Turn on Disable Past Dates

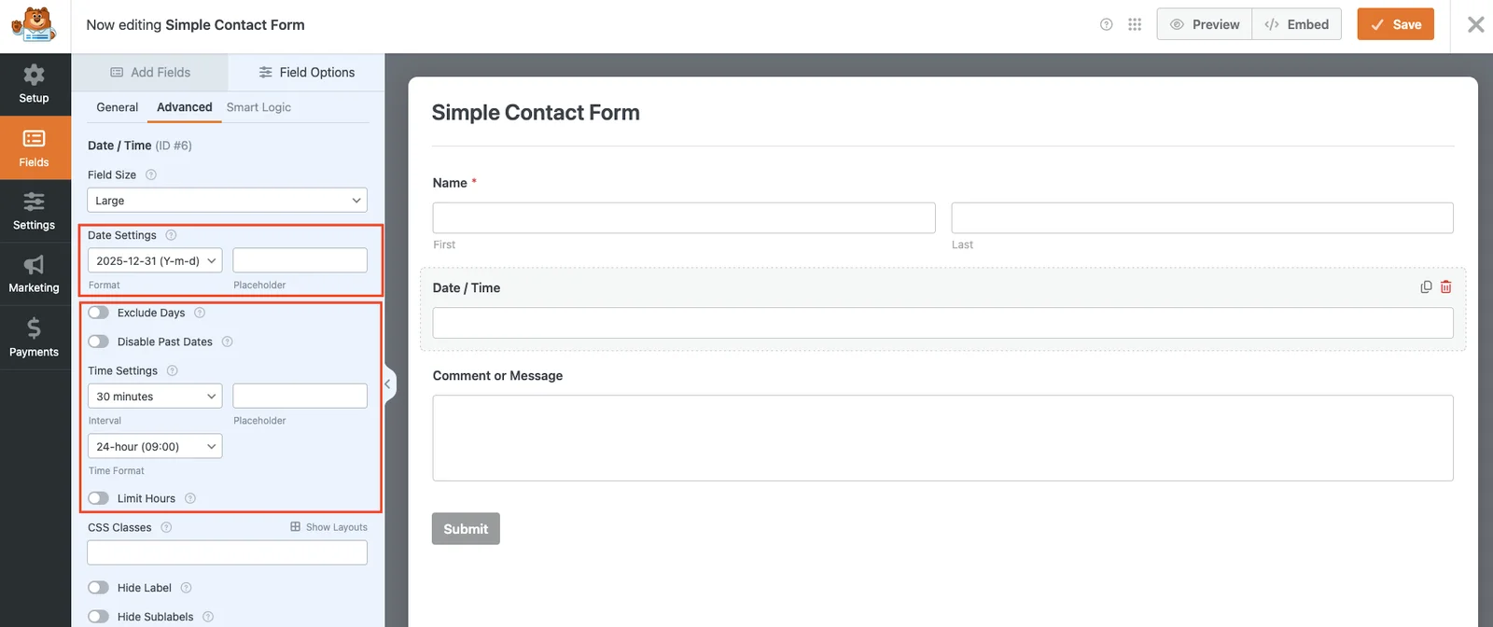click(x=99, y=341)
